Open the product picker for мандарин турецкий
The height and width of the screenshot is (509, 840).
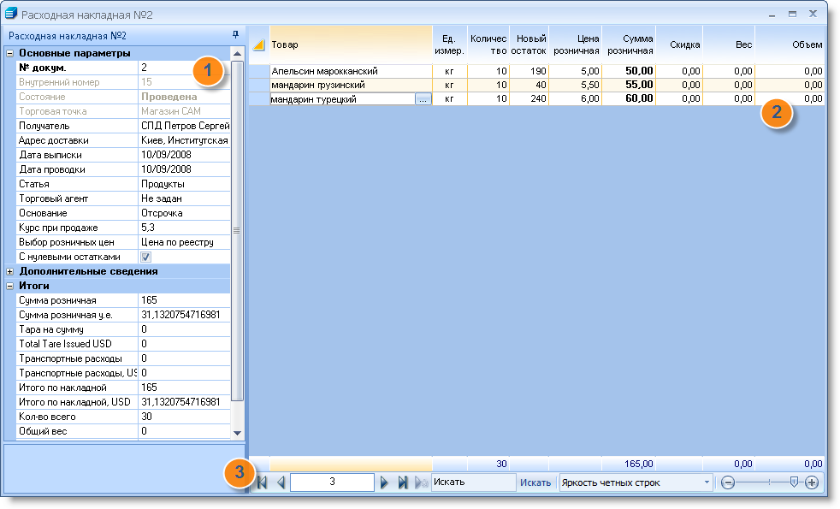tap(423, 99)
